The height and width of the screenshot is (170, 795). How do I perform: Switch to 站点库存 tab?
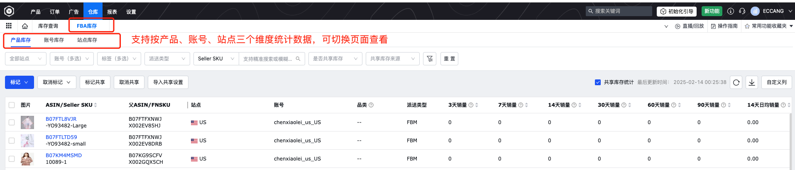tap(87, 40)
